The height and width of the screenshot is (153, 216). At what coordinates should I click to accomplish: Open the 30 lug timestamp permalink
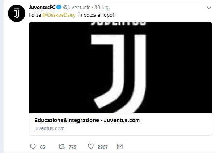tap(101, 8)
